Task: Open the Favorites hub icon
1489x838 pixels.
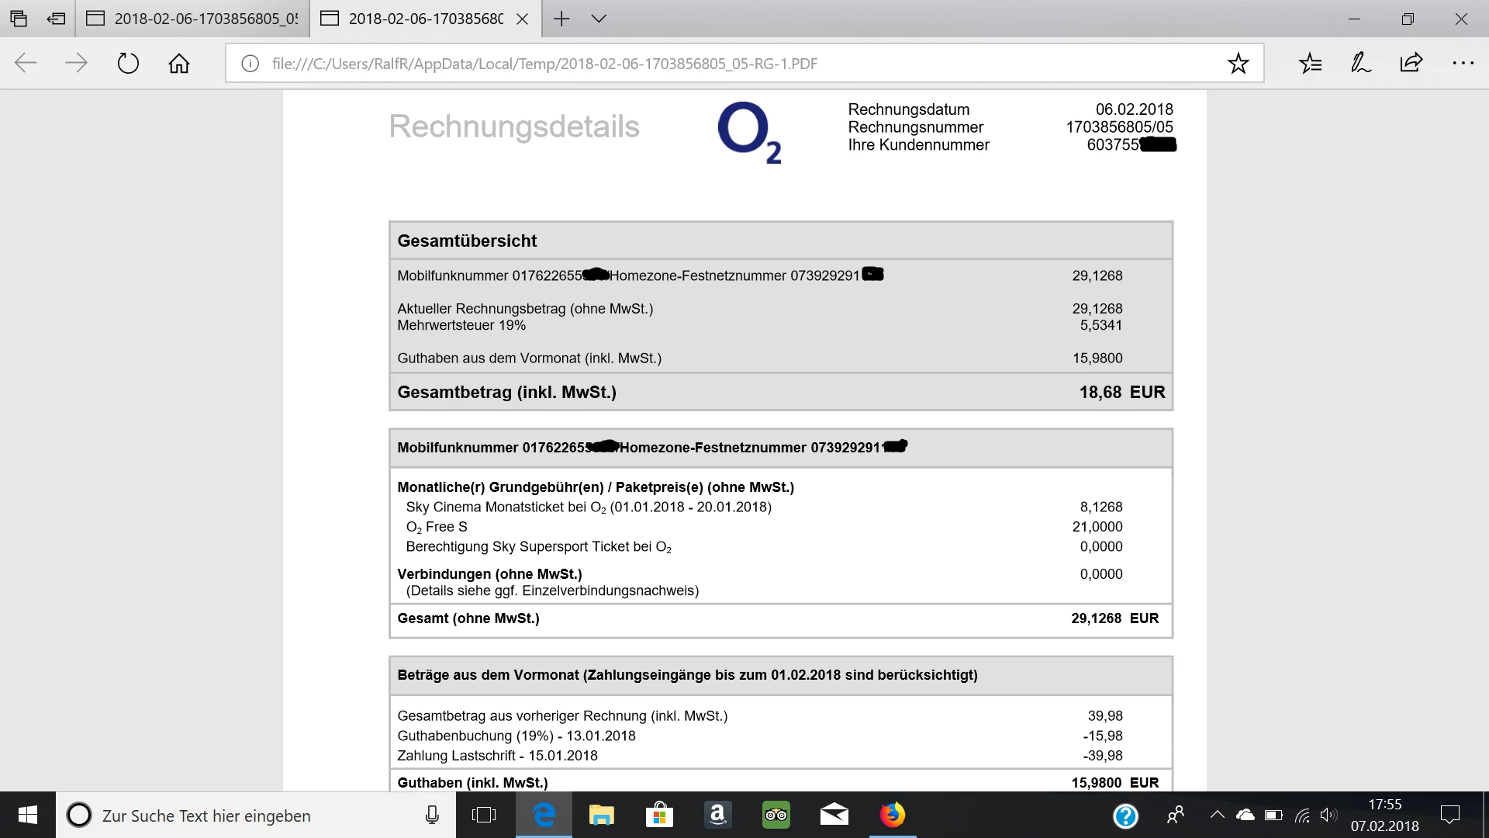Action: [1310, 63]
